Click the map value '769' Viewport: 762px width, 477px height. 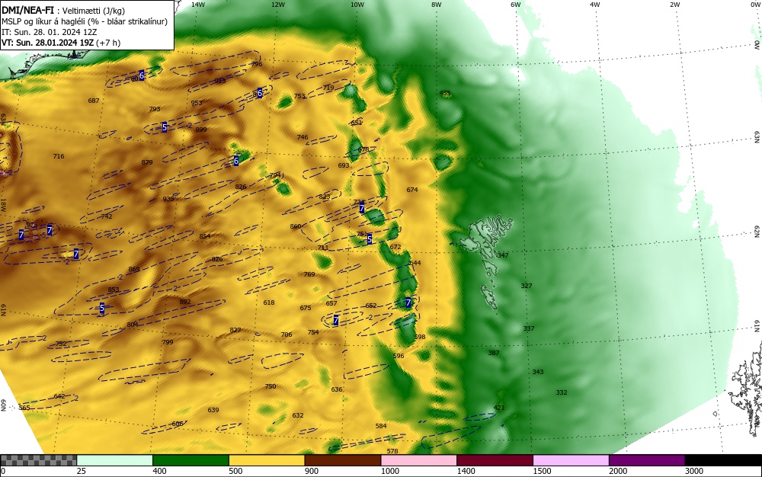point(309,274)
